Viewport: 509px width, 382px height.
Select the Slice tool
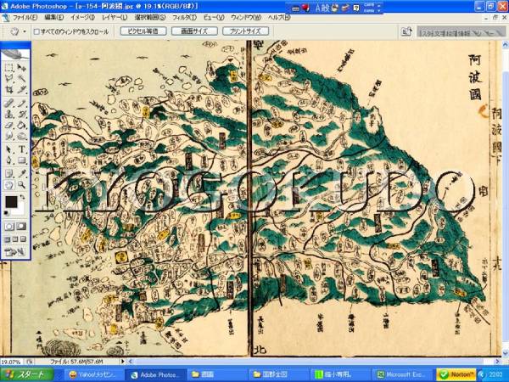tap(21, 89)
